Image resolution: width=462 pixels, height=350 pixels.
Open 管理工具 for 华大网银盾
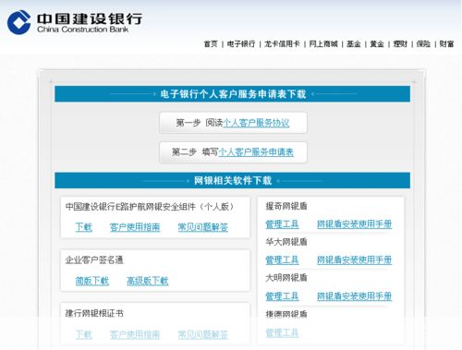282,260
